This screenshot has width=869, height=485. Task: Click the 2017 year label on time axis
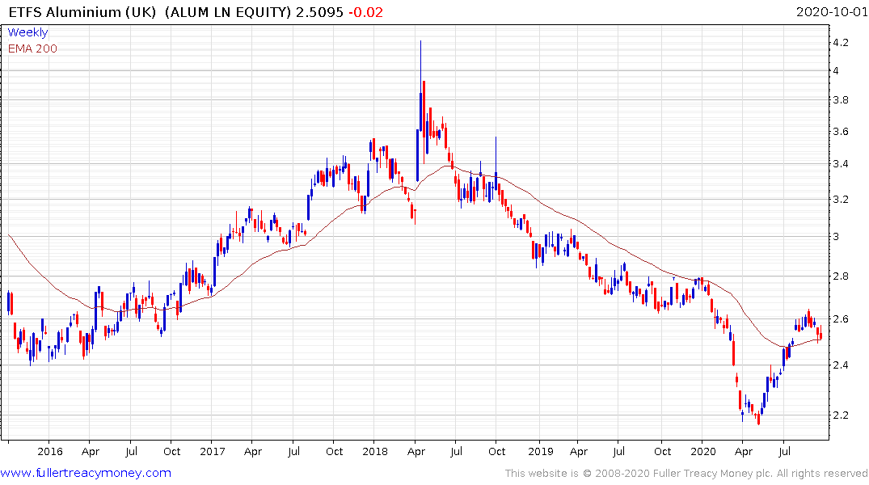point(213,451)
